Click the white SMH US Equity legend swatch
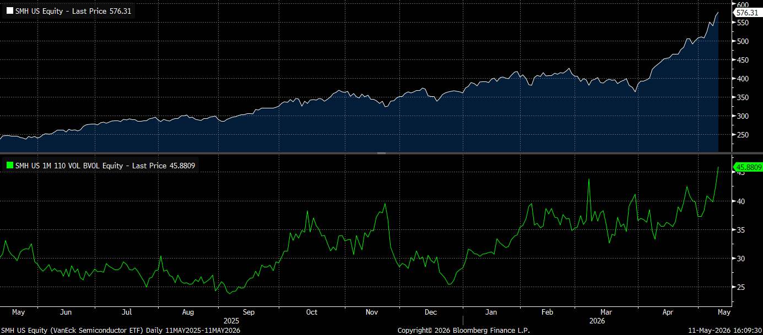This screenshot has height=335, width=763. [9, 10]
